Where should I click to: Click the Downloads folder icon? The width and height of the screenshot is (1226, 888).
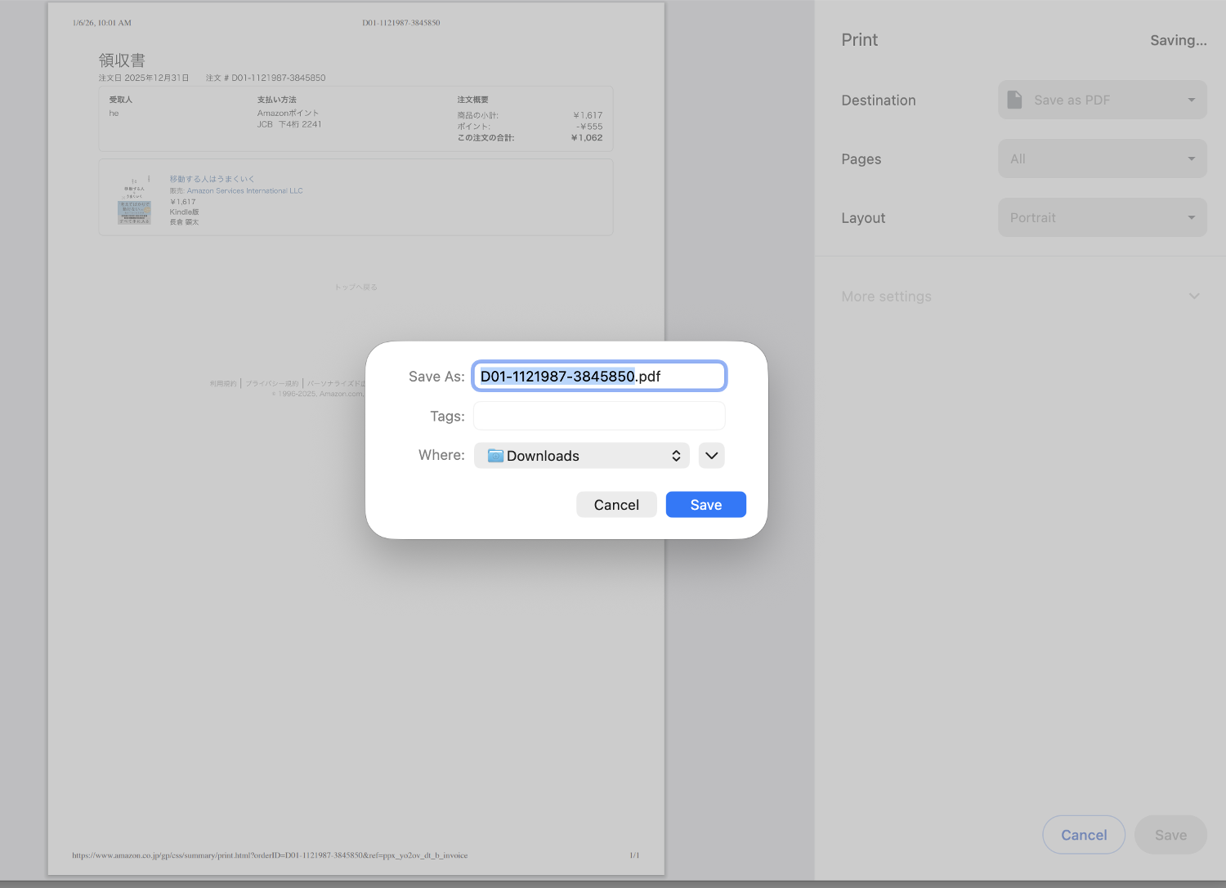click(x=495, y=456)
